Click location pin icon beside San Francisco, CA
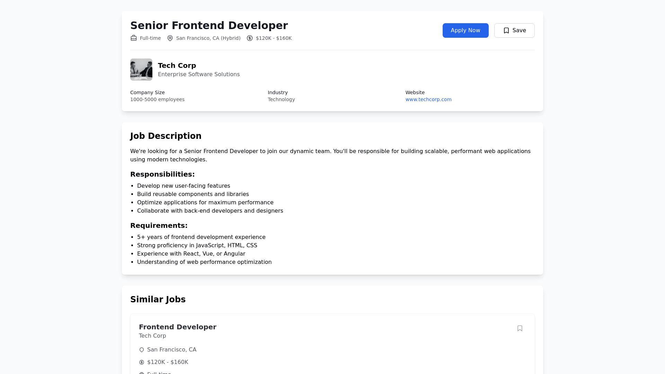 [x=142, y=350]
